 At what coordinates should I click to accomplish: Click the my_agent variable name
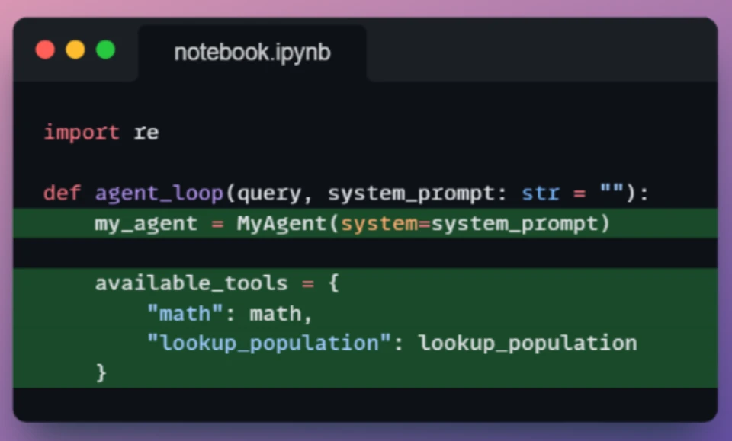[146, 224]
